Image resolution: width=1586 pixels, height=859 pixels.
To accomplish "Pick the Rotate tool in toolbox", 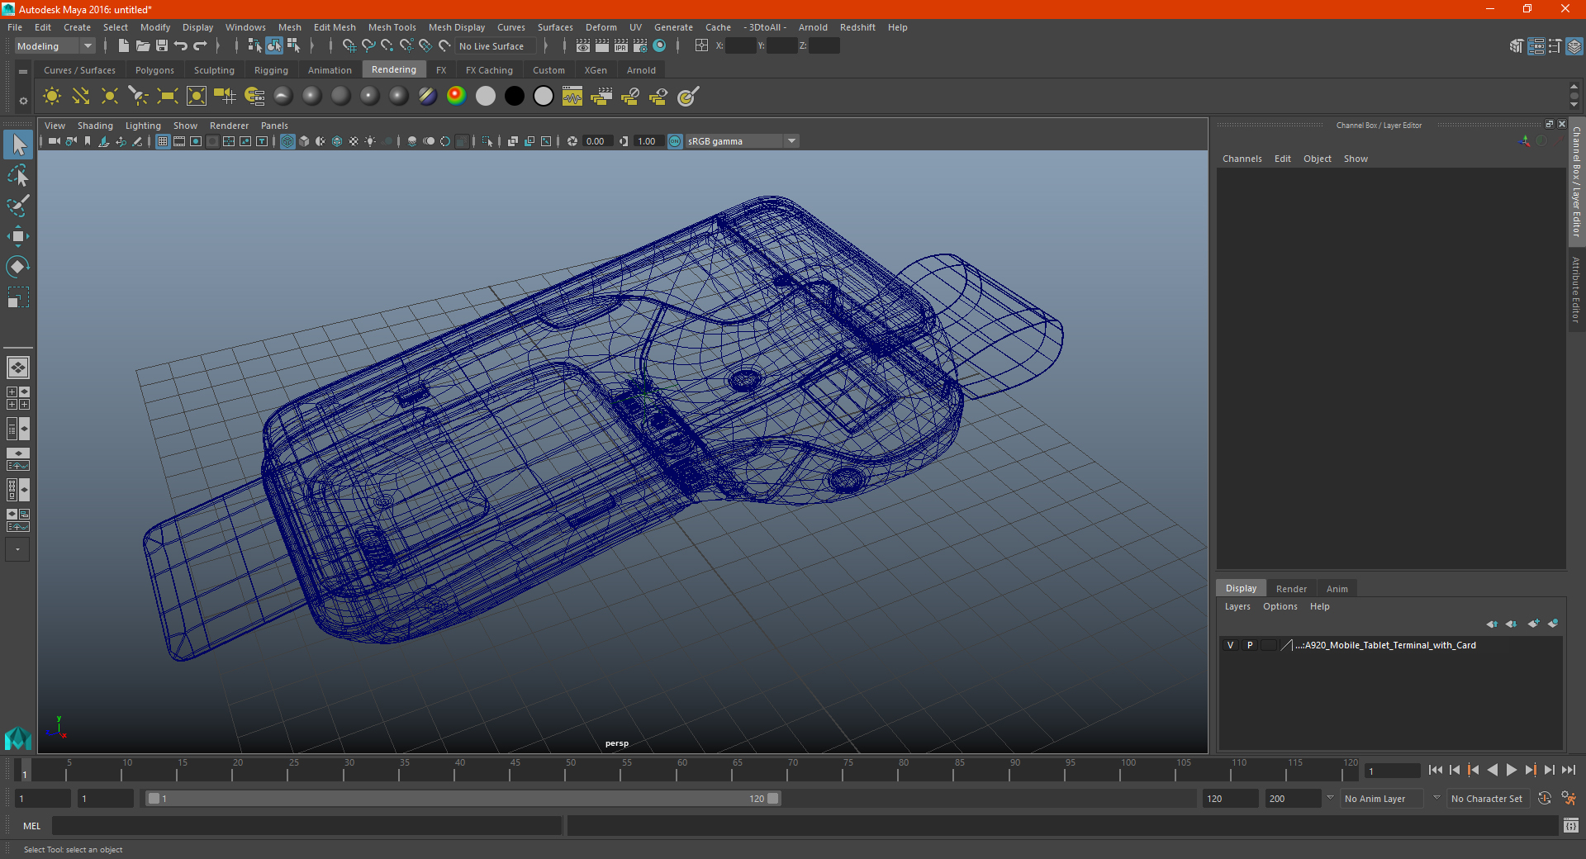I will [17, 266].
